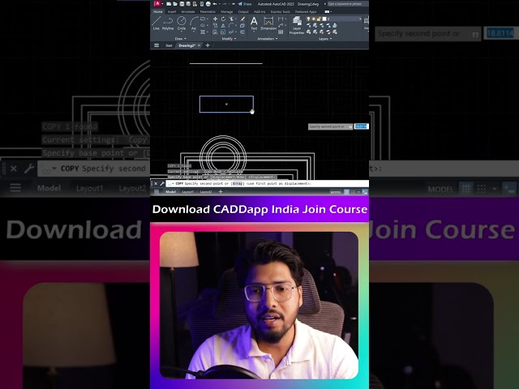Expand the Annotation panel title
This screenshot has width=519, height=389.
coord(268,39)
